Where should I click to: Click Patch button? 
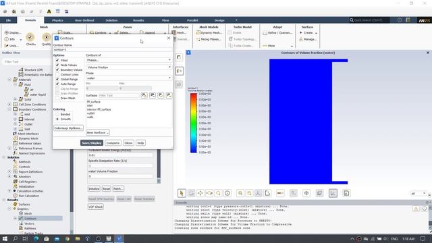click(x=118, y=189)
